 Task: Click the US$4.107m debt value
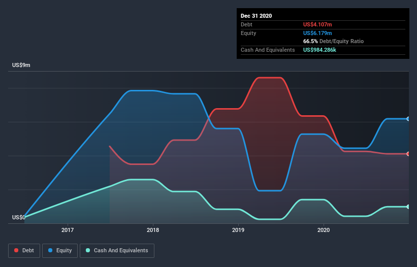317,24
